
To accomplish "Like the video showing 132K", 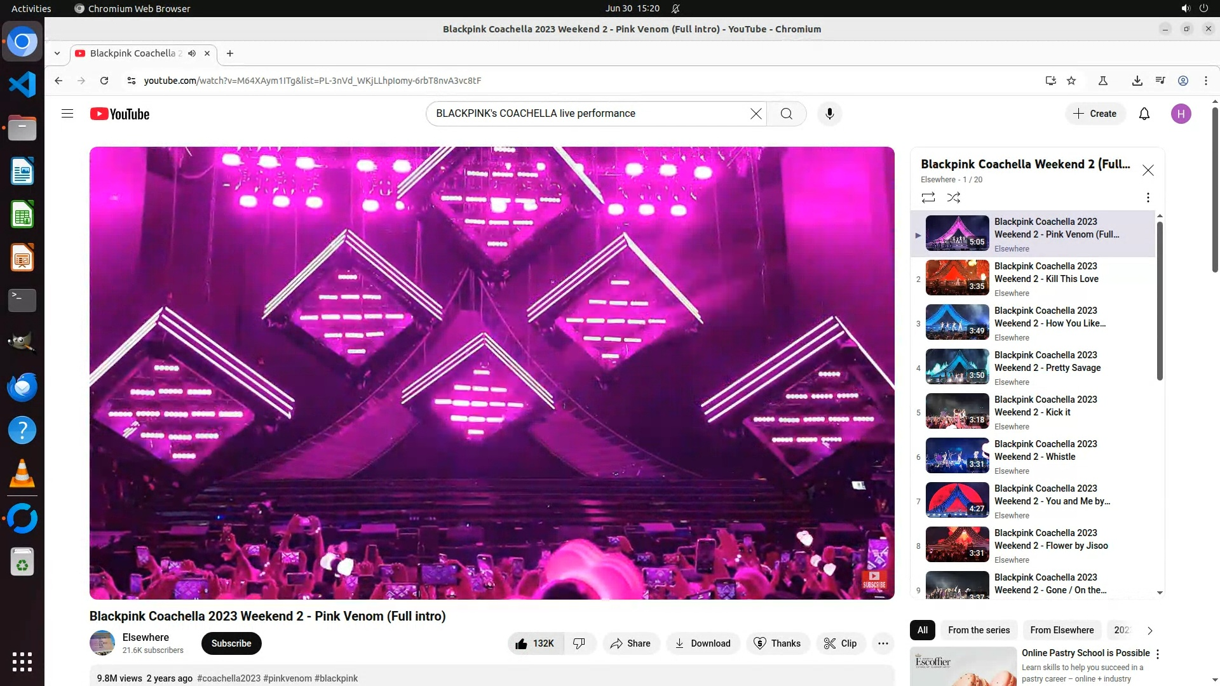I will 535,643.
